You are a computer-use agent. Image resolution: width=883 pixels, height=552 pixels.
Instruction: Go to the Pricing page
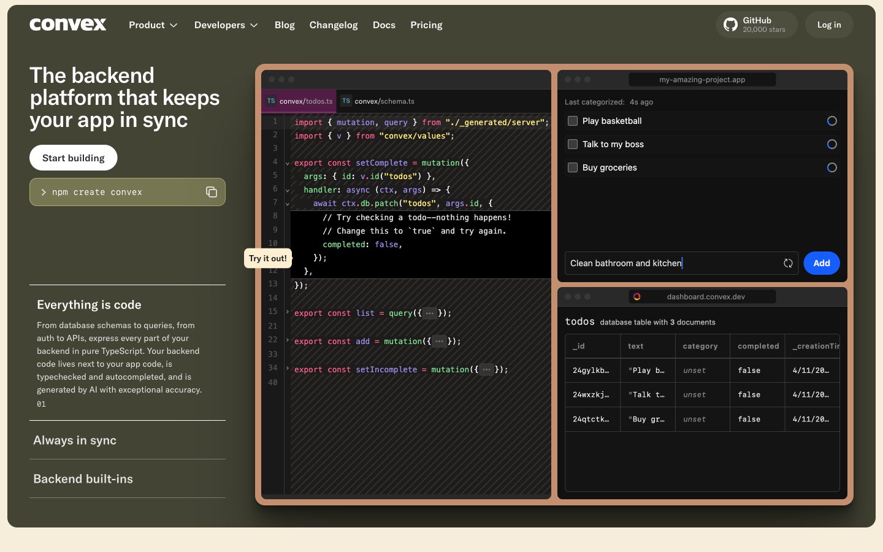[x=426, y=25]
